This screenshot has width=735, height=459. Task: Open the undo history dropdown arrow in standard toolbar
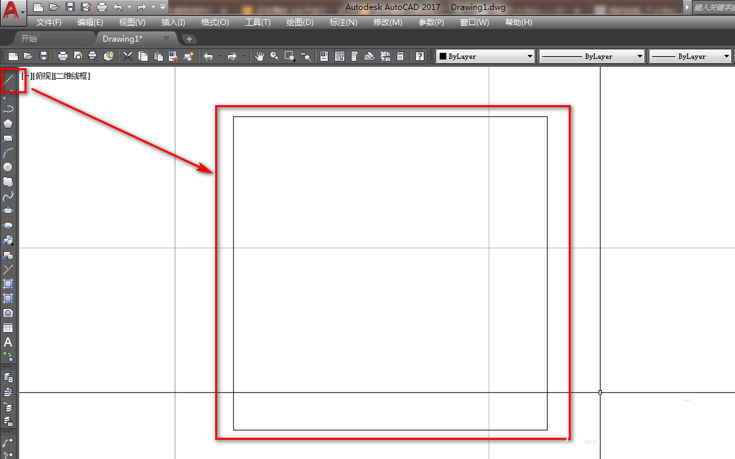coord(220,56)
